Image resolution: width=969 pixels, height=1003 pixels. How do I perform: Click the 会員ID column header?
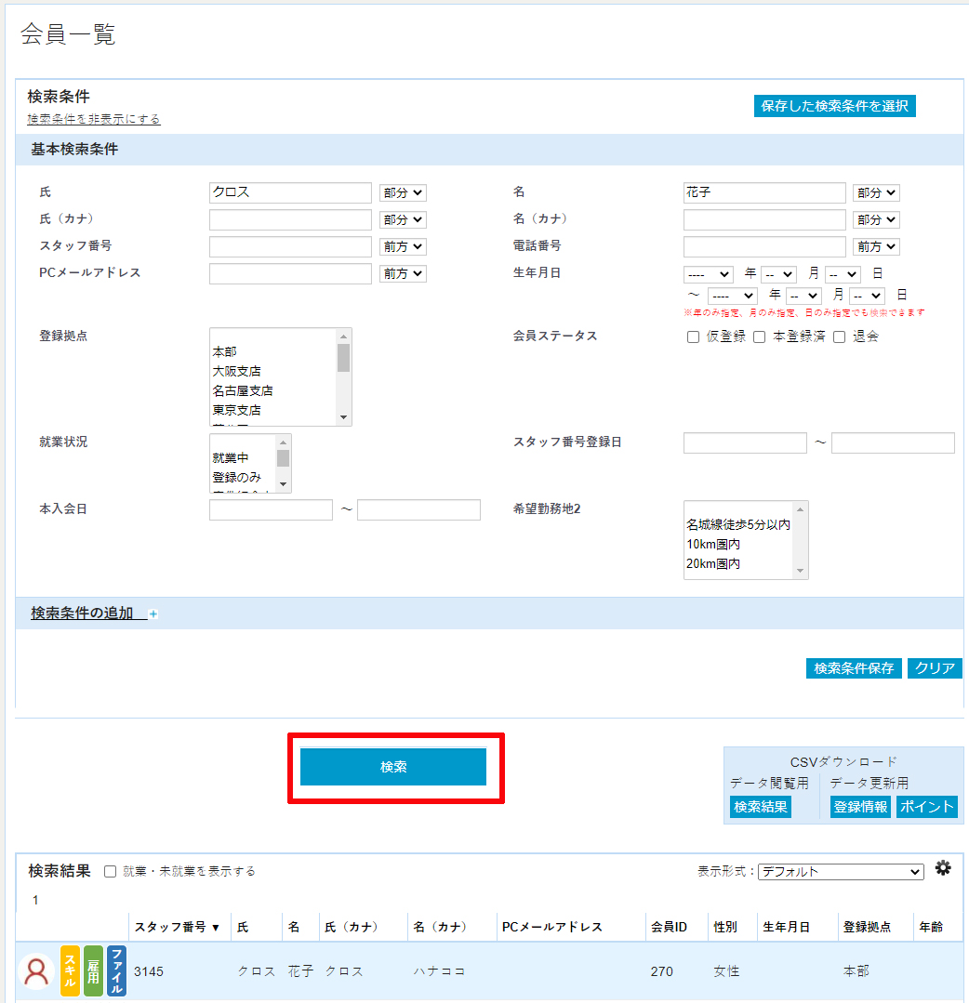pyautogui.click(x=669, y=927)
